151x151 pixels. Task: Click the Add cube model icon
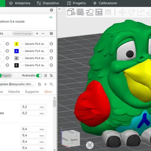pos(71,12)
